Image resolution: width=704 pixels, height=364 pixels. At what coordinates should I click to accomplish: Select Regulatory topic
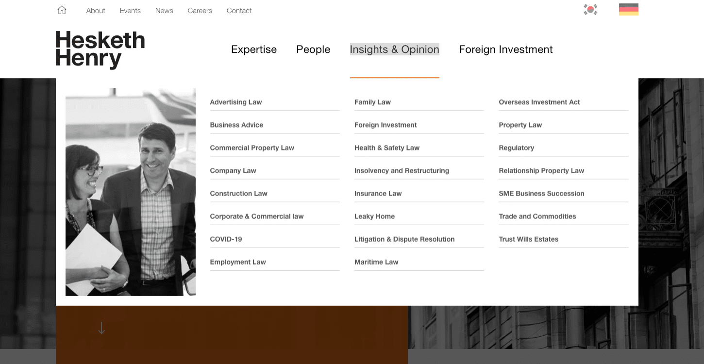(516, 148)
